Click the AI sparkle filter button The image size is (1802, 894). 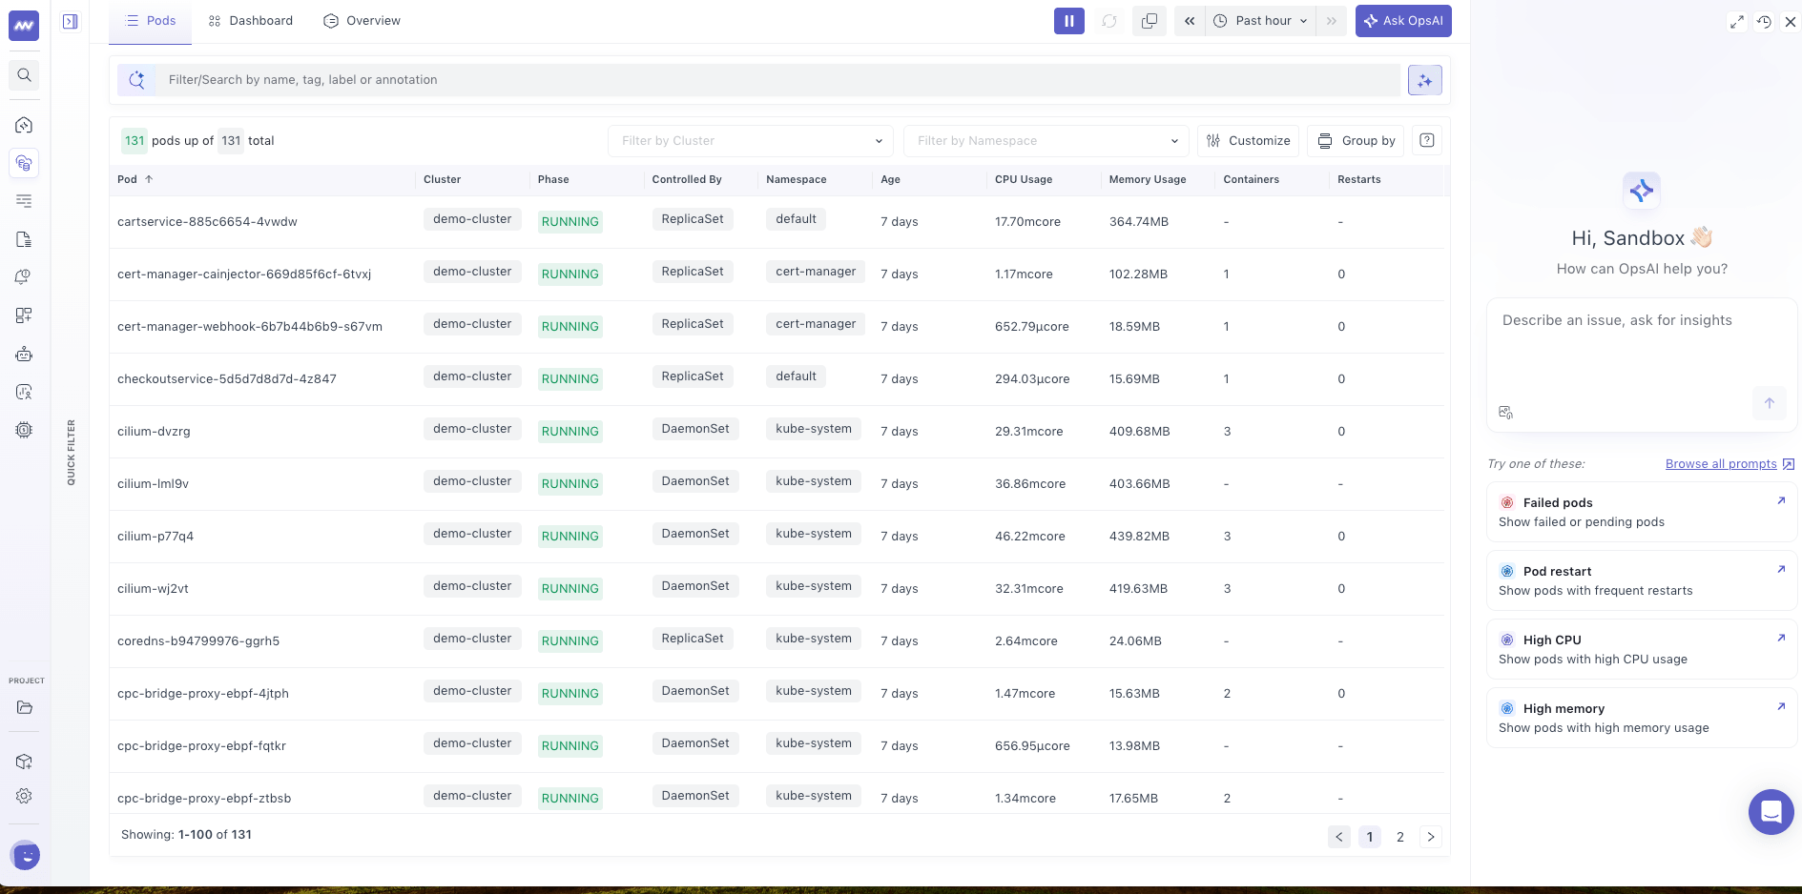click(x=1425, y=80)
